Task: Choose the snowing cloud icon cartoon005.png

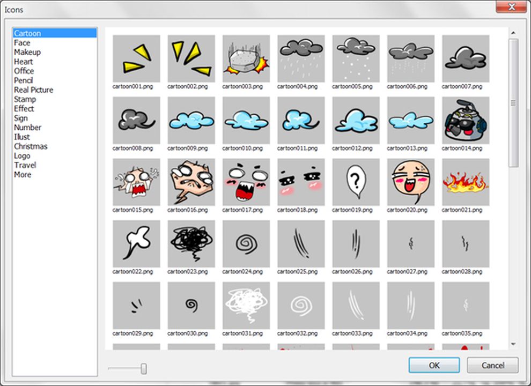Action: [x=356, y=58]
